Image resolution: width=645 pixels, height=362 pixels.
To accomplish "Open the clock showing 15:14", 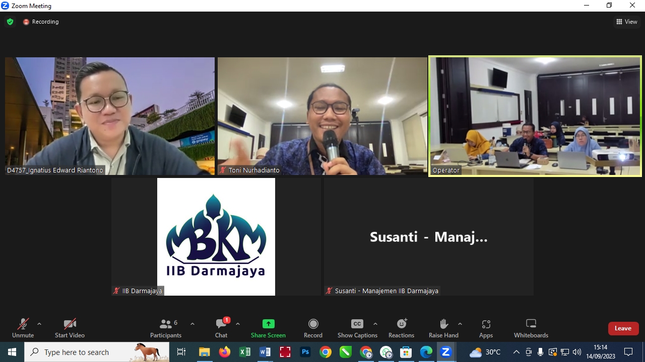I will 601,352.
